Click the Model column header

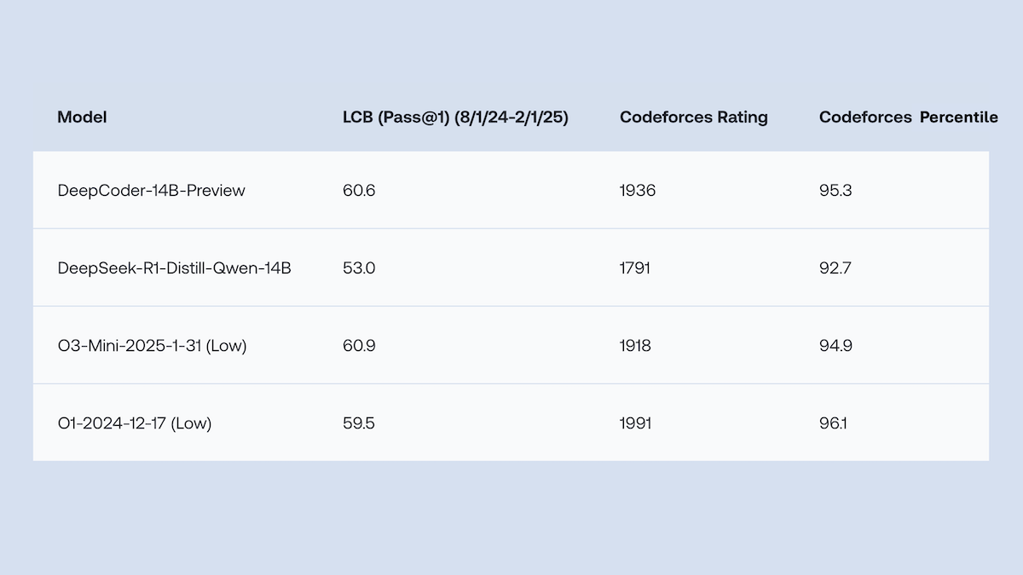82,118
